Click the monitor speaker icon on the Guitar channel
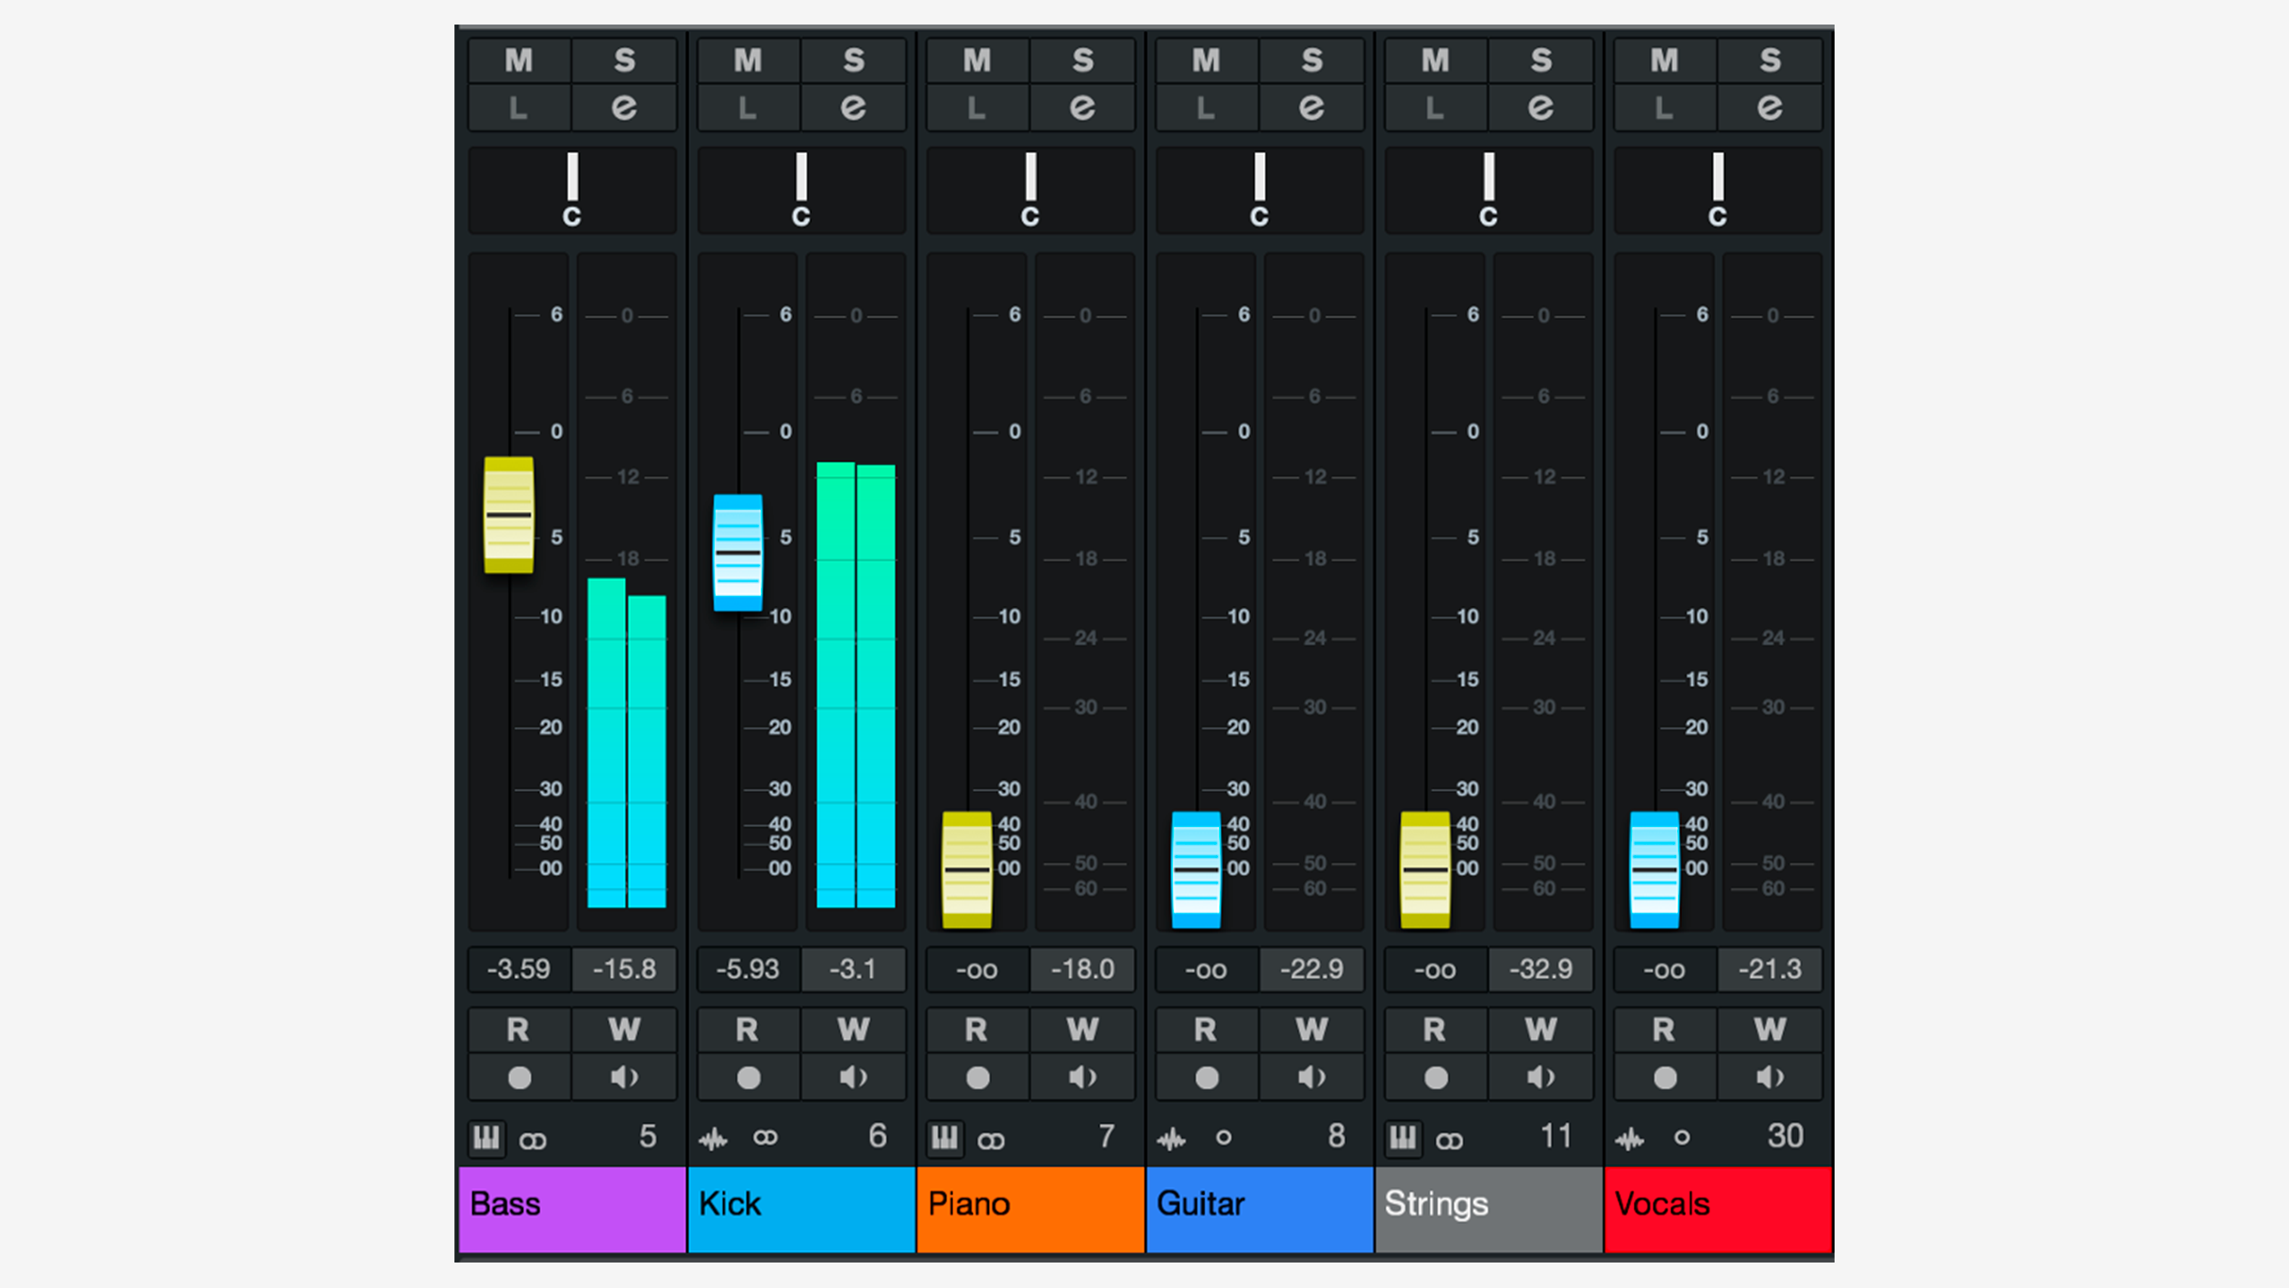Image resolution: width=2289 pixels, height=1288 pixels. click(1312, 1076)
